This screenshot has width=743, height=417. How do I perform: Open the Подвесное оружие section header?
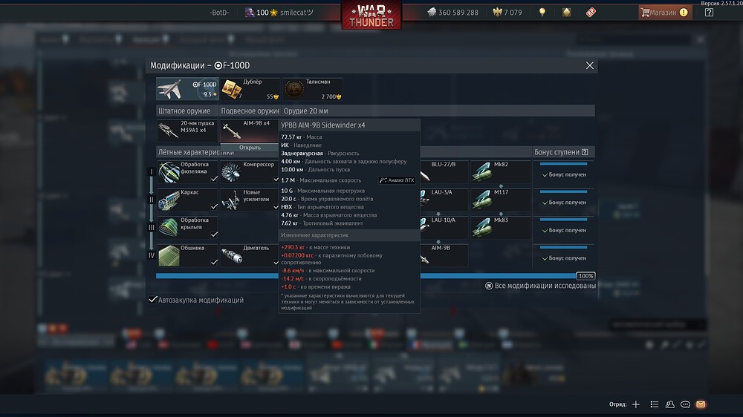pyautogui.click(x=250, y=111)
